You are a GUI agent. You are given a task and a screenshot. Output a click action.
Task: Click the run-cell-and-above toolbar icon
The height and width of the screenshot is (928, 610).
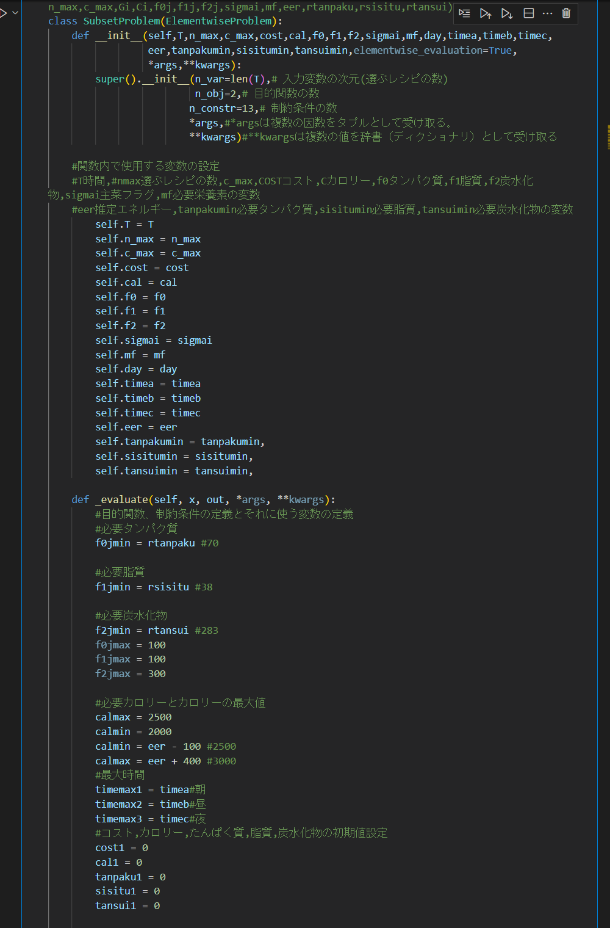(x=486, y=13)
